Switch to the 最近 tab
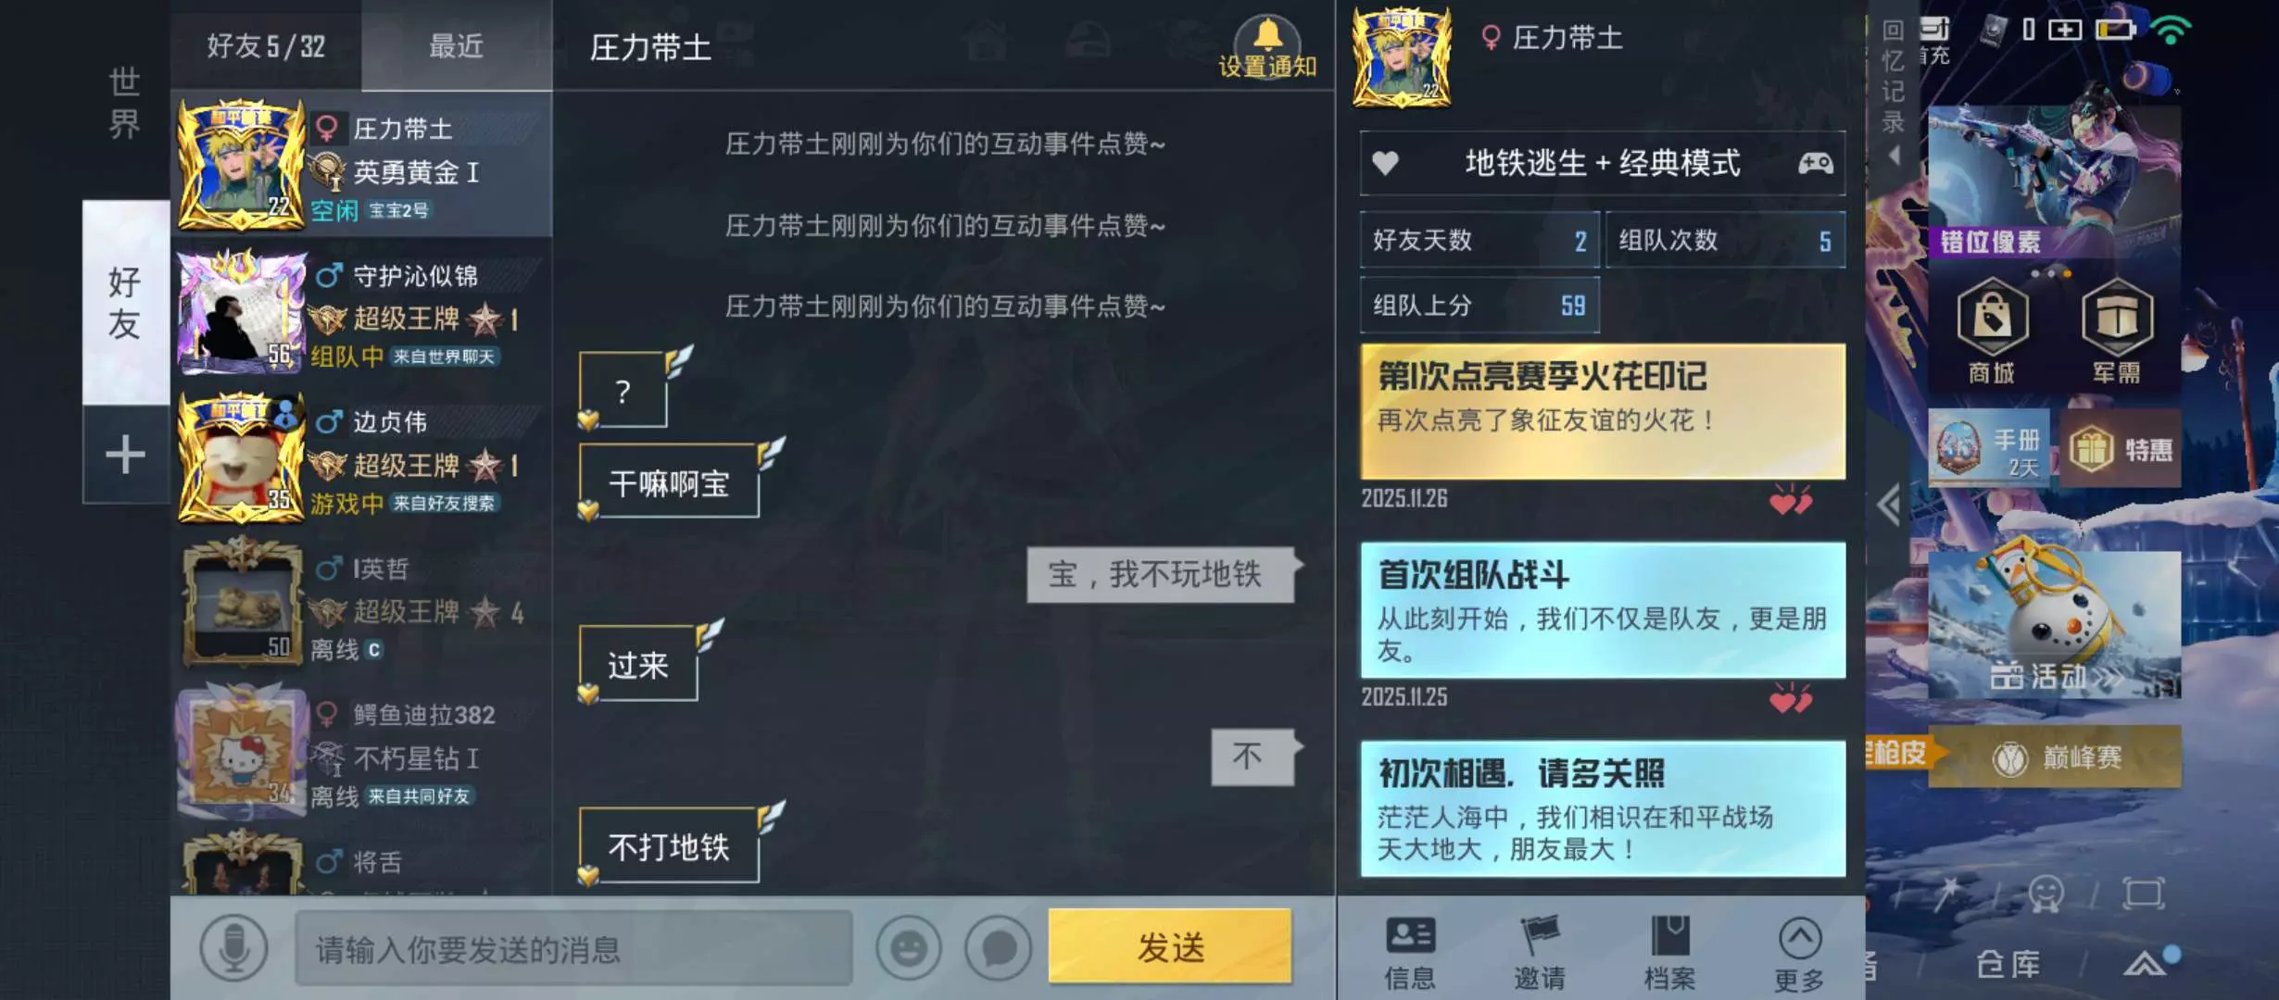The image size is (2279, 1000). [x=456, y=45]
